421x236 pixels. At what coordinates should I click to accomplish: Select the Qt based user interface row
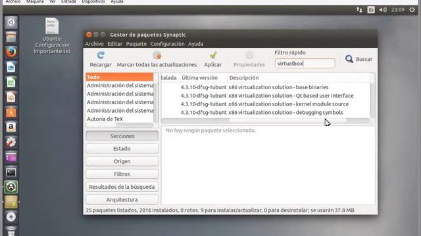point(265,96)
